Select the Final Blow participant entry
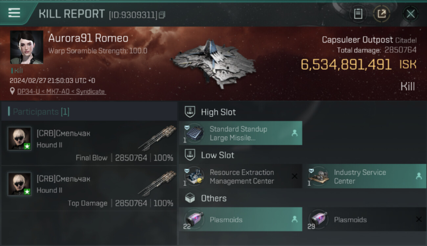This screenshot has width=427, height=246. (89, 143)
